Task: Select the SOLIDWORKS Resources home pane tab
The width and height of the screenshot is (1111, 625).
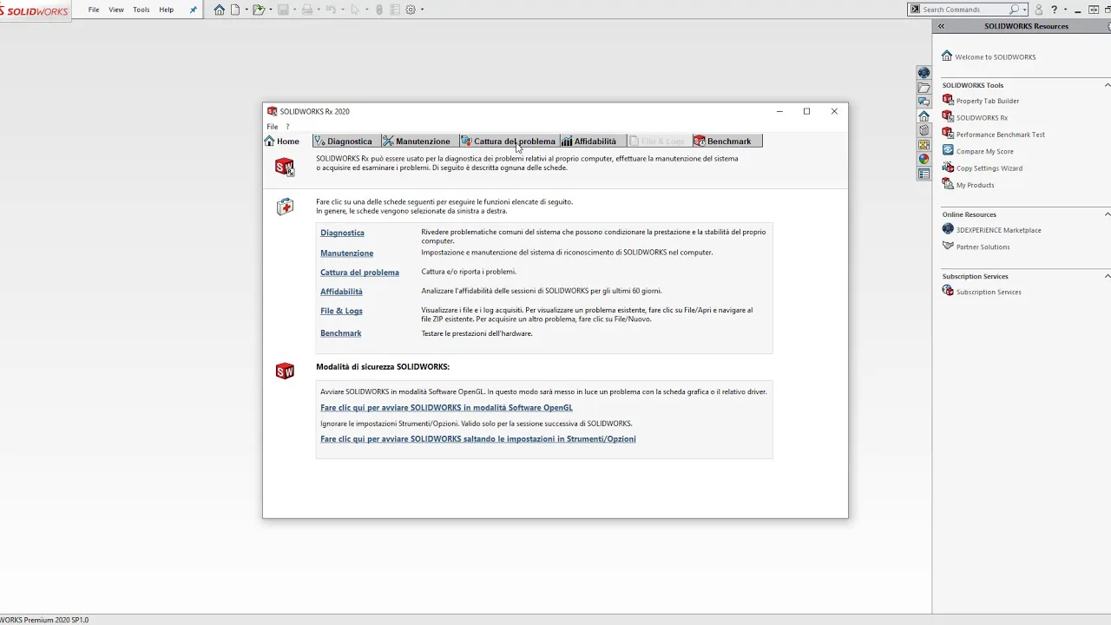Action: [924, 116]
